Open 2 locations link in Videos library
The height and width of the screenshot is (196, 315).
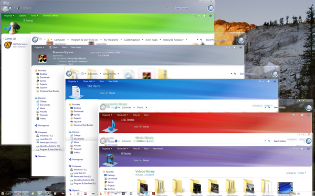click(x=149, y=175)
